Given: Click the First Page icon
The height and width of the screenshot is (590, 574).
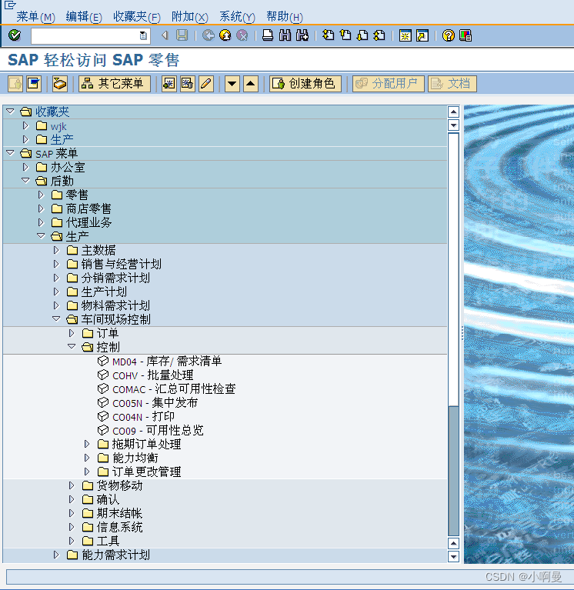Looking at the screenshot, I should click(x=329, y=35).
